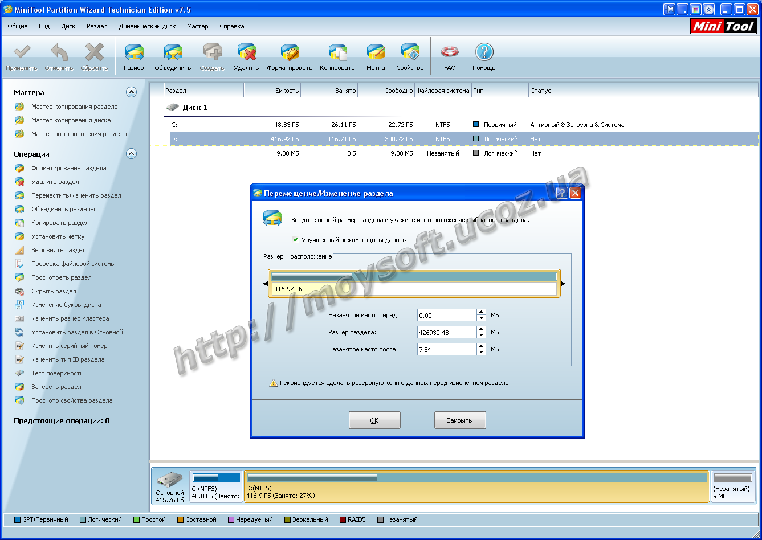The image size is (762, 540).
Task: Open the Мастер menu
Action: pos(198,26)
